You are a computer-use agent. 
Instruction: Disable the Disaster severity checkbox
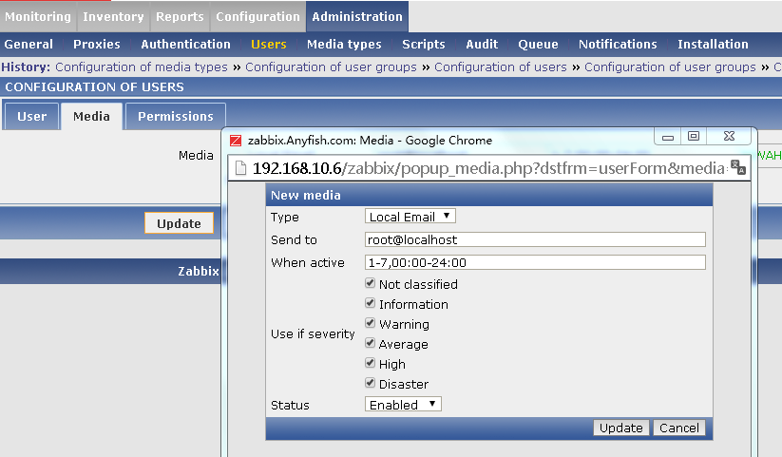(x=370, y=383)
